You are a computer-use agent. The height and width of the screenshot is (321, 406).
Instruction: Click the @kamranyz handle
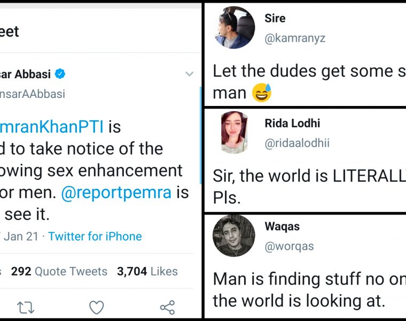295,39
